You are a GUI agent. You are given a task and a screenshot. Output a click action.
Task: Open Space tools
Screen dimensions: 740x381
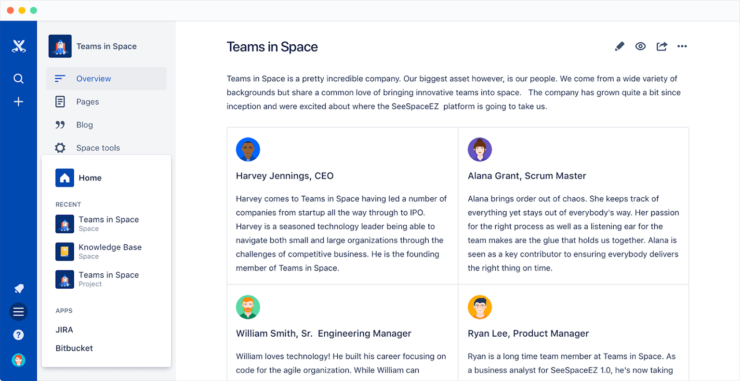98,148
